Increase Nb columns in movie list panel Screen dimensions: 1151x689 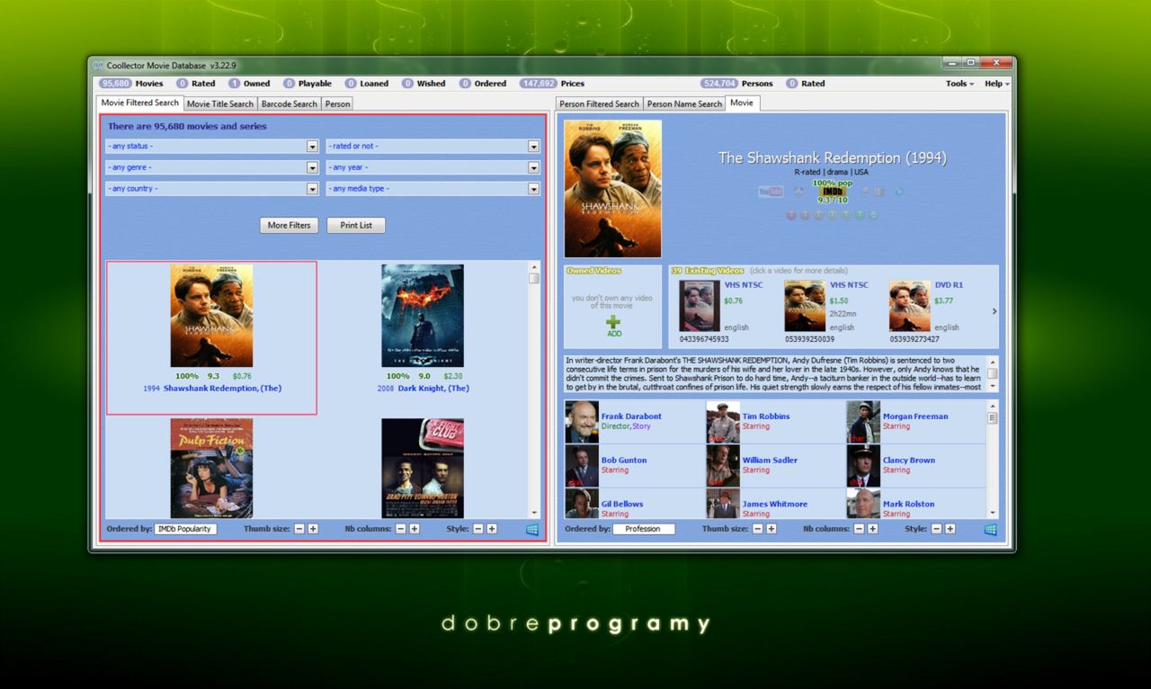(x=415, y=529)
